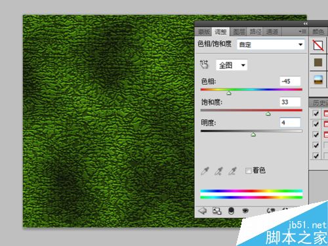Select the subtract-from-sample eyedropper
Screen dimensions: 328x246
[232, 171]
